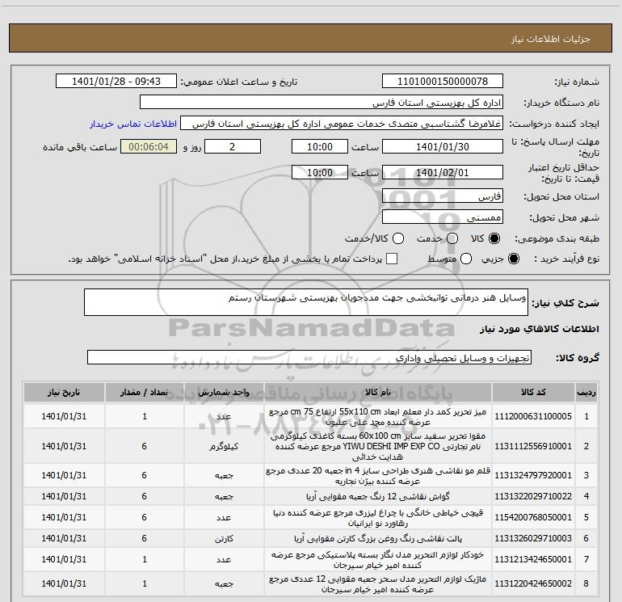
Task: Click the ردیف column header
Action: tap(586, 392)
